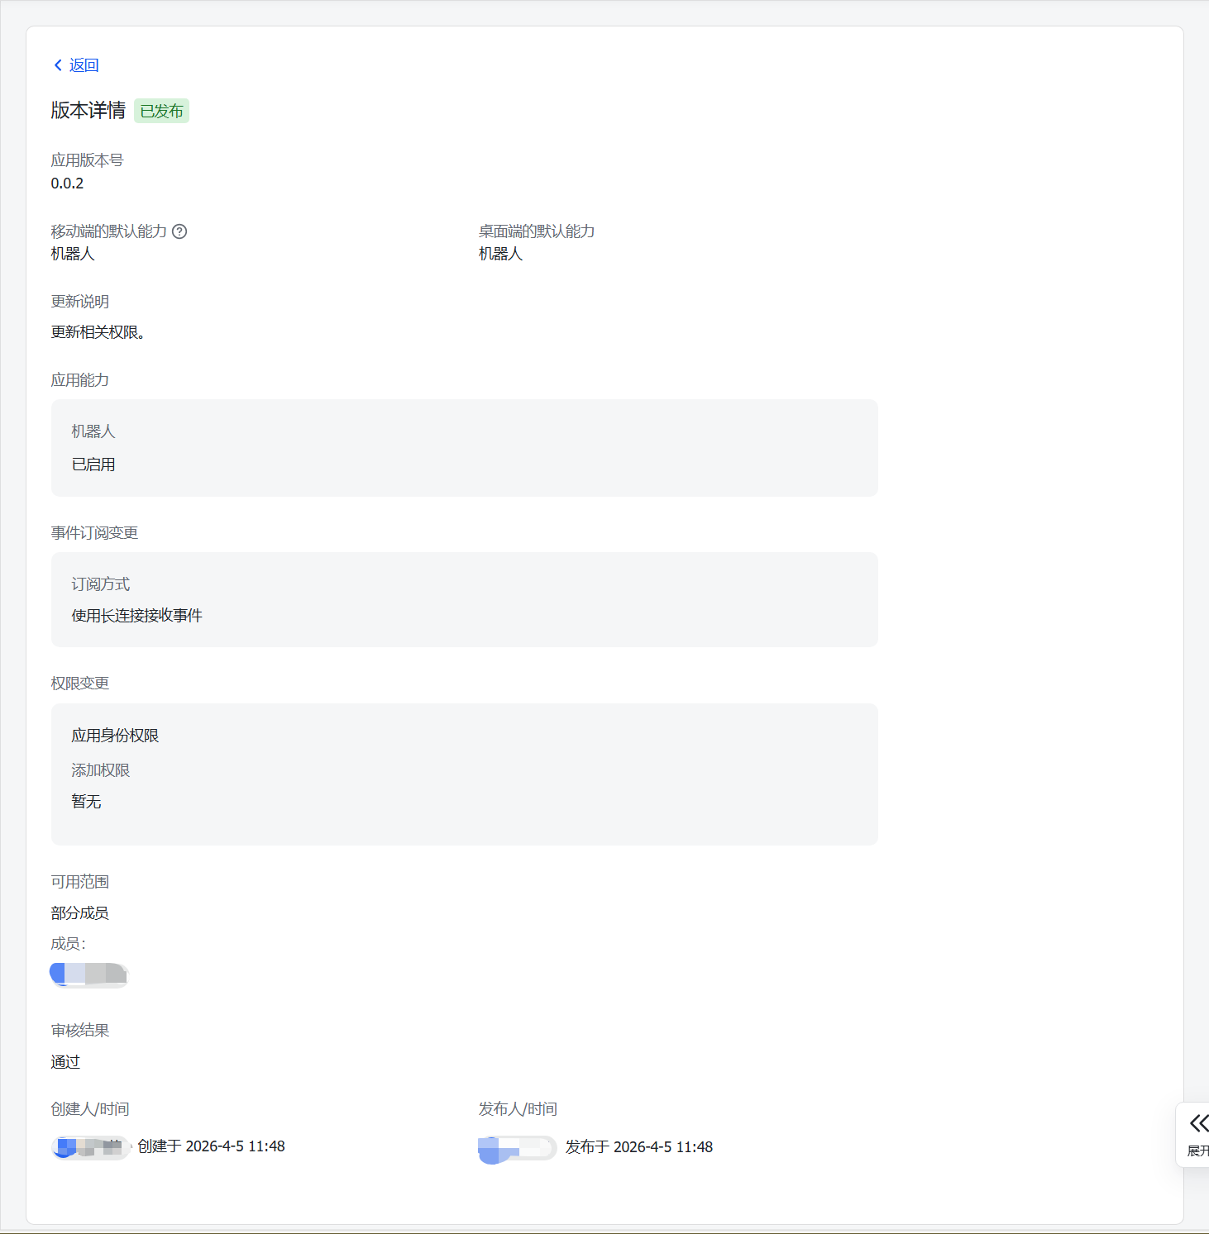This screenshot has height=1234, width=1209.
Task: Click 使用长连接接收事件 in subscription card
Action: (136, 616)
